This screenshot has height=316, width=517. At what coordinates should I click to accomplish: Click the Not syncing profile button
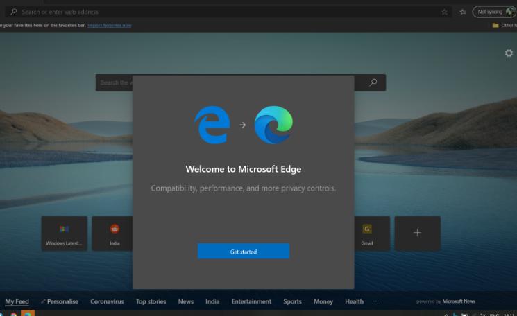[494, 12]
